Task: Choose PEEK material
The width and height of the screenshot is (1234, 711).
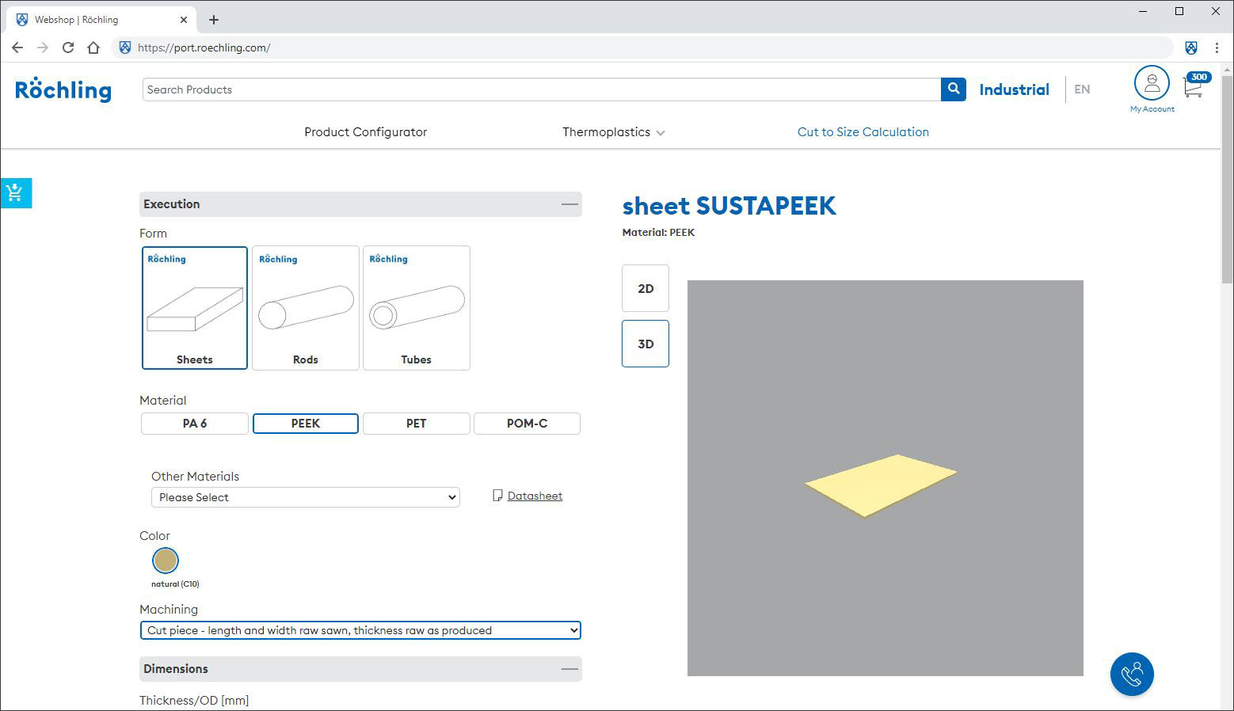Action: (x=306, y=424)
